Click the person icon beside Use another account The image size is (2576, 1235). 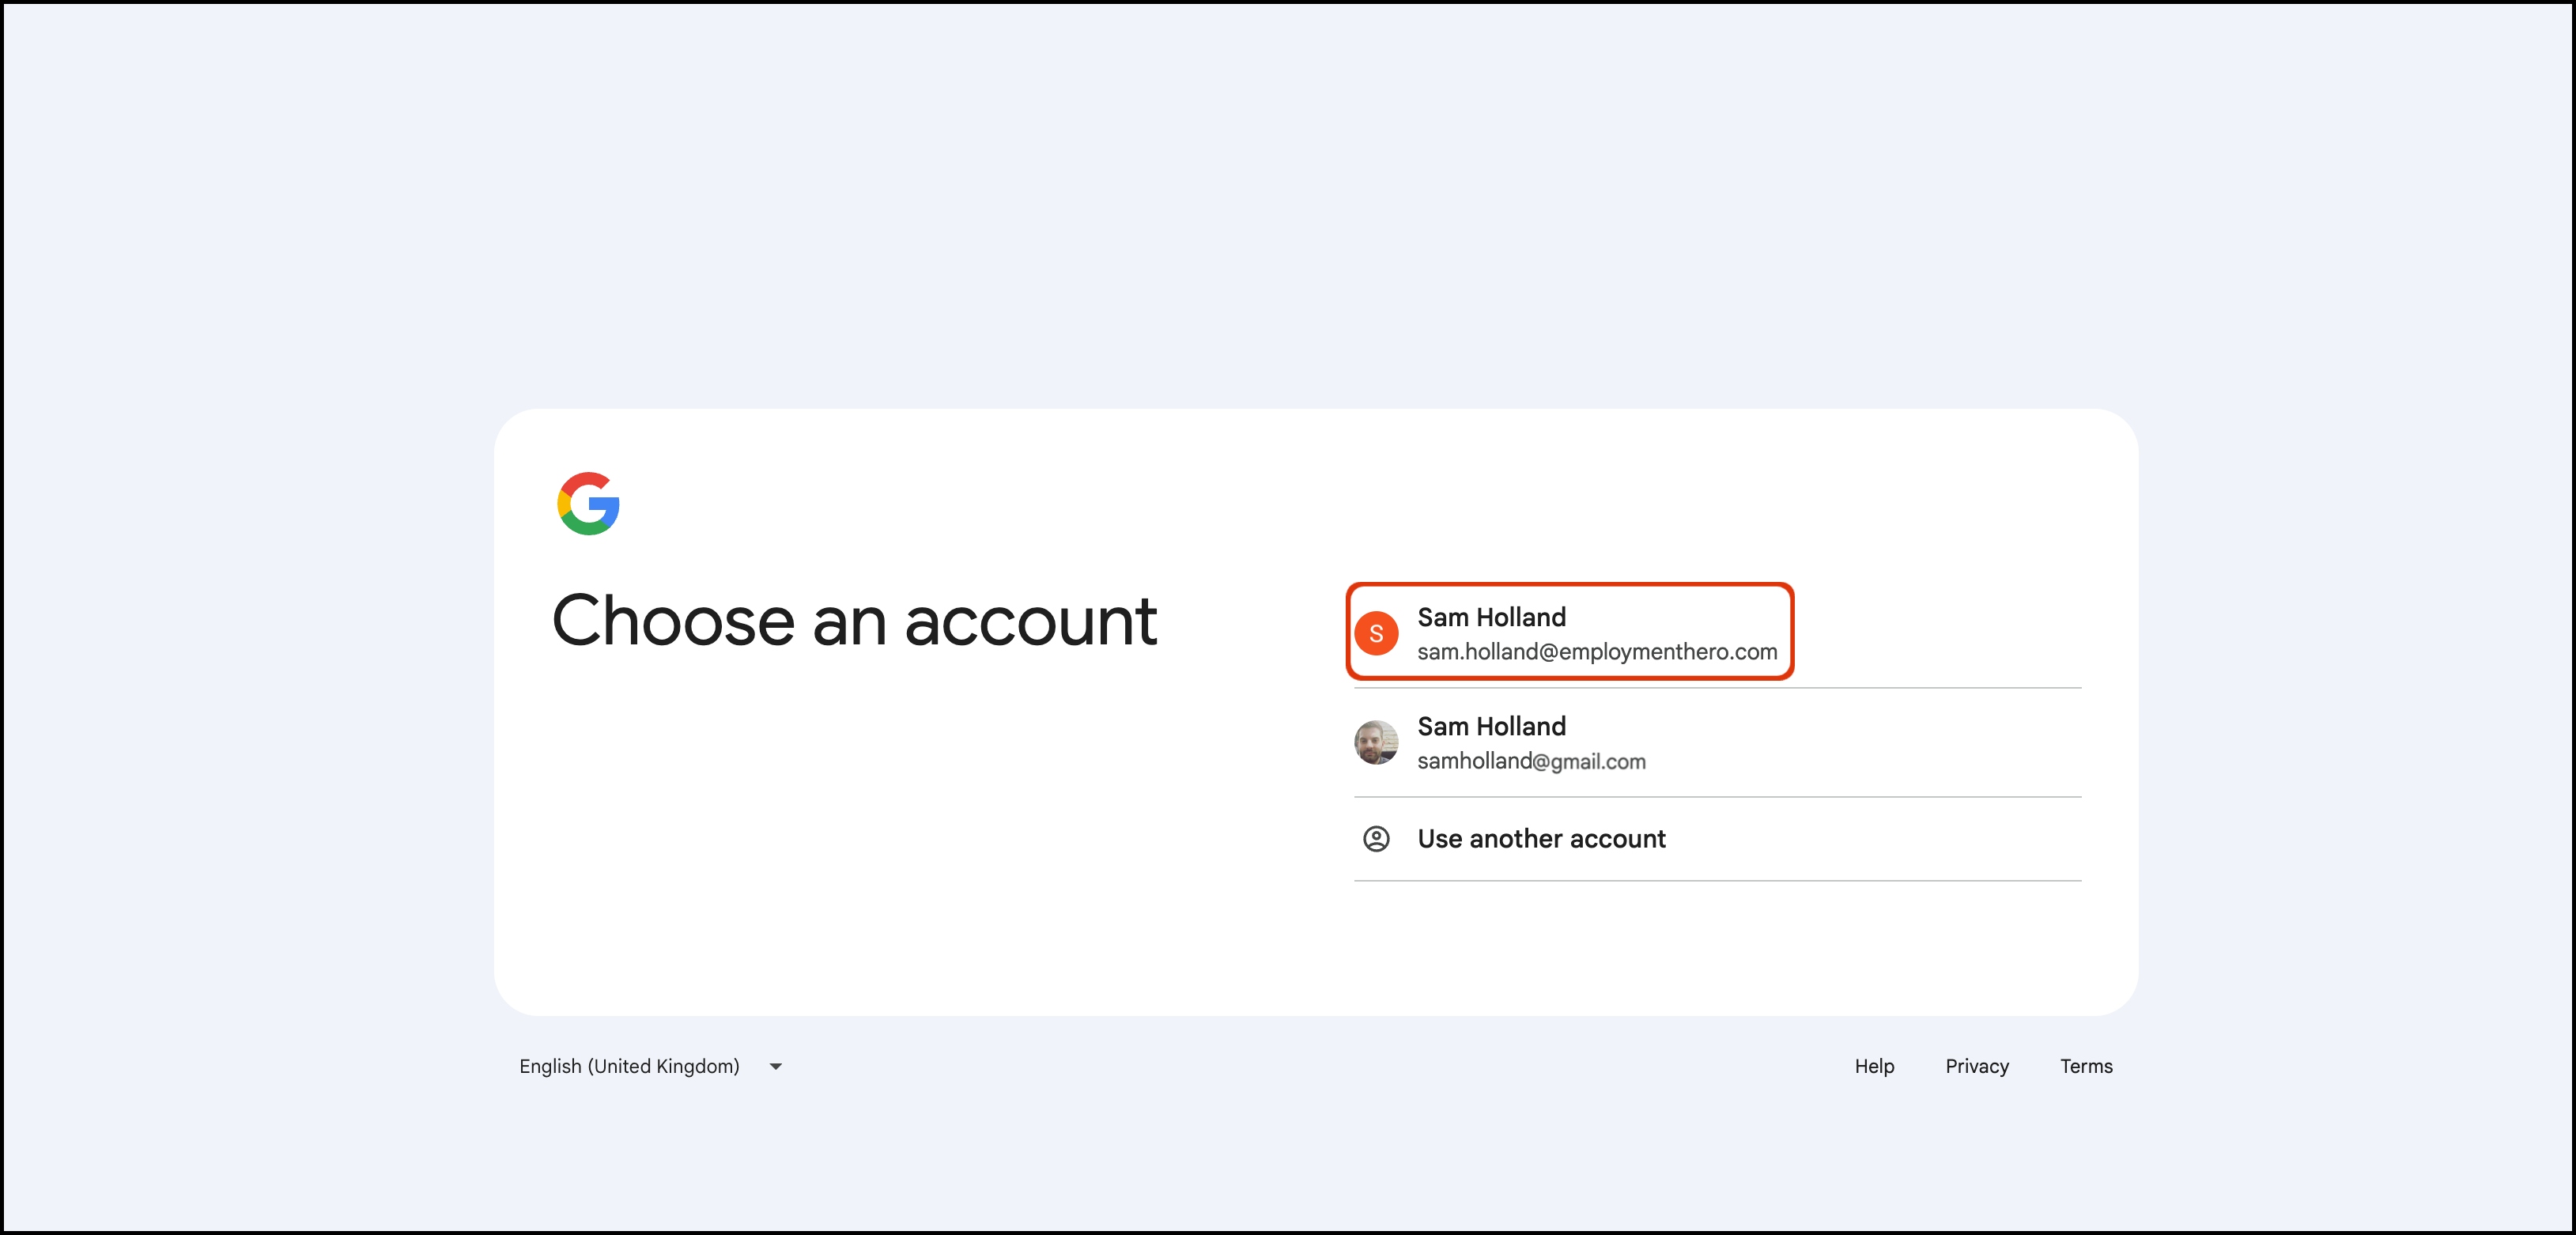point(1376,838)
